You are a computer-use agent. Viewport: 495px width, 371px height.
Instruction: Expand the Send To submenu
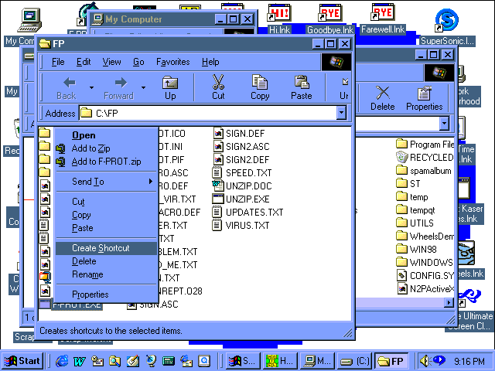point(106,182)
